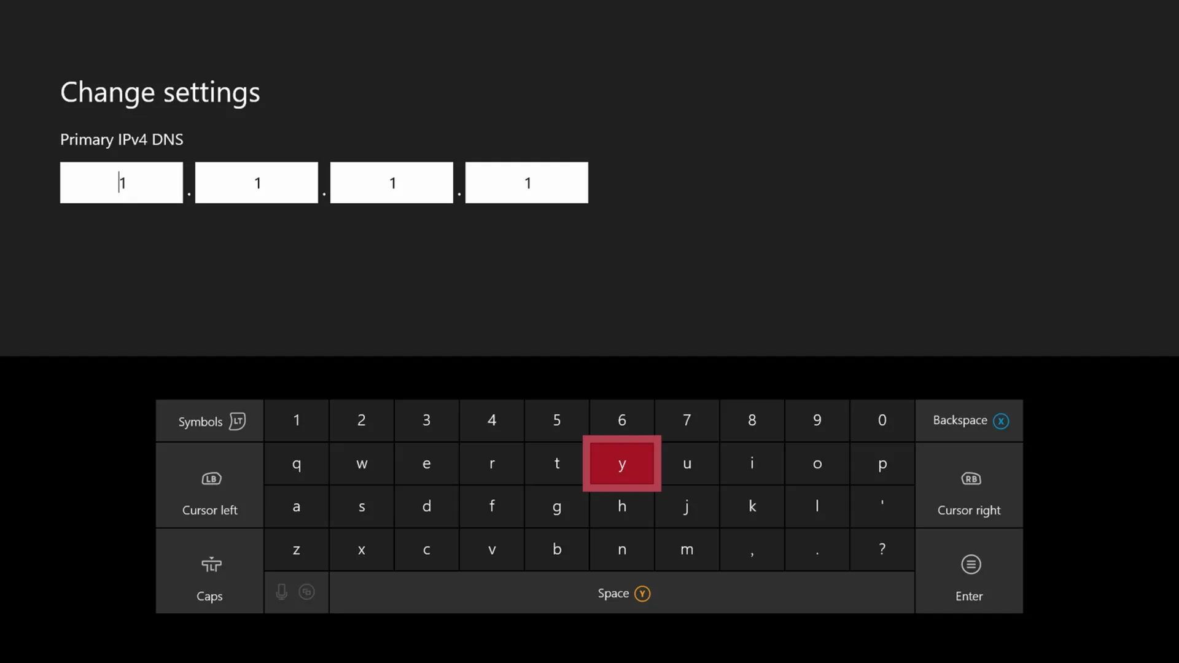Image resolution: width=1179 pixels, height=663 pixels.
Task: Press Space bar Y button
Action: point(622,592)
